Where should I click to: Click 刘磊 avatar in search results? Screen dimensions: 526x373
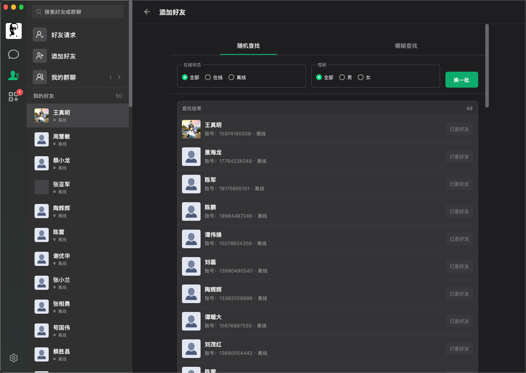191,266
